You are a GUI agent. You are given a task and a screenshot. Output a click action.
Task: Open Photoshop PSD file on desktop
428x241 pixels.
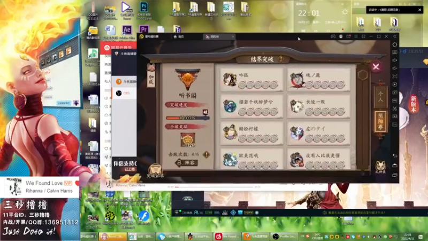pos(144,11)
